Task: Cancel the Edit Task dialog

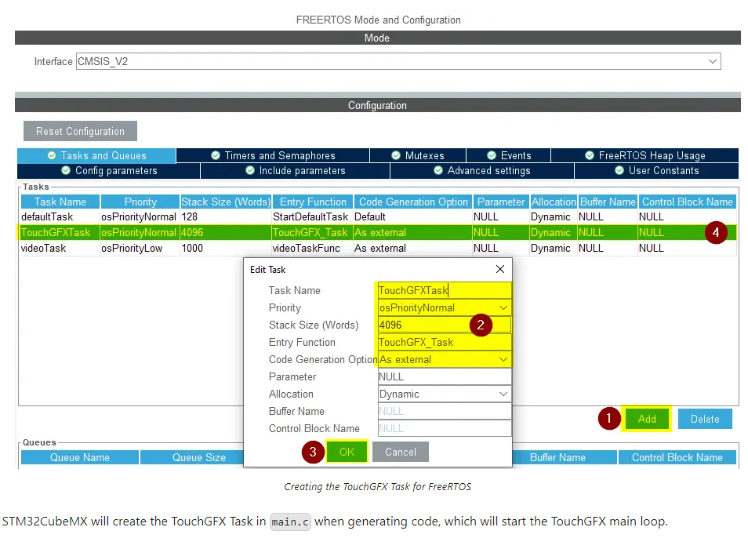Action: click(x=400, y=452)
